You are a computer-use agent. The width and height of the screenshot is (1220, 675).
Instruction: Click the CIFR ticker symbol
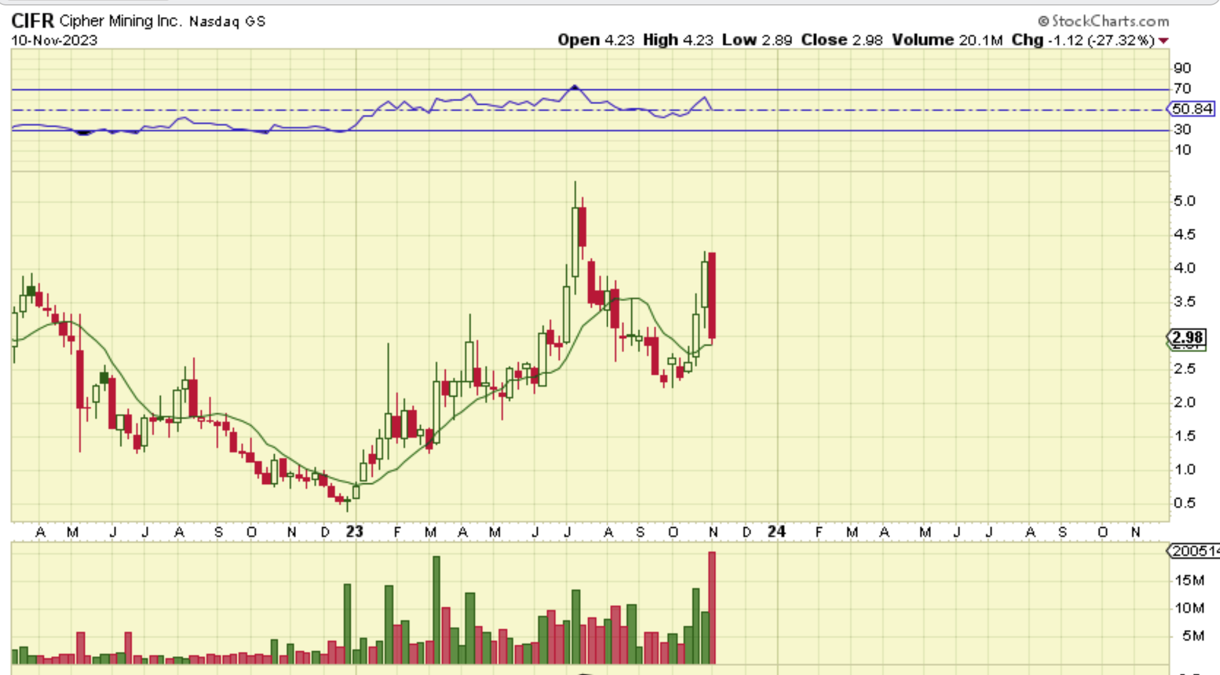coord(32,21)
